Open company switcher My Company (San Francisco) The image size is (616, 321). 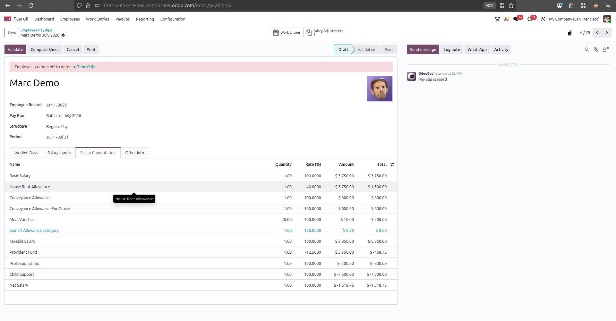[574, 19]
